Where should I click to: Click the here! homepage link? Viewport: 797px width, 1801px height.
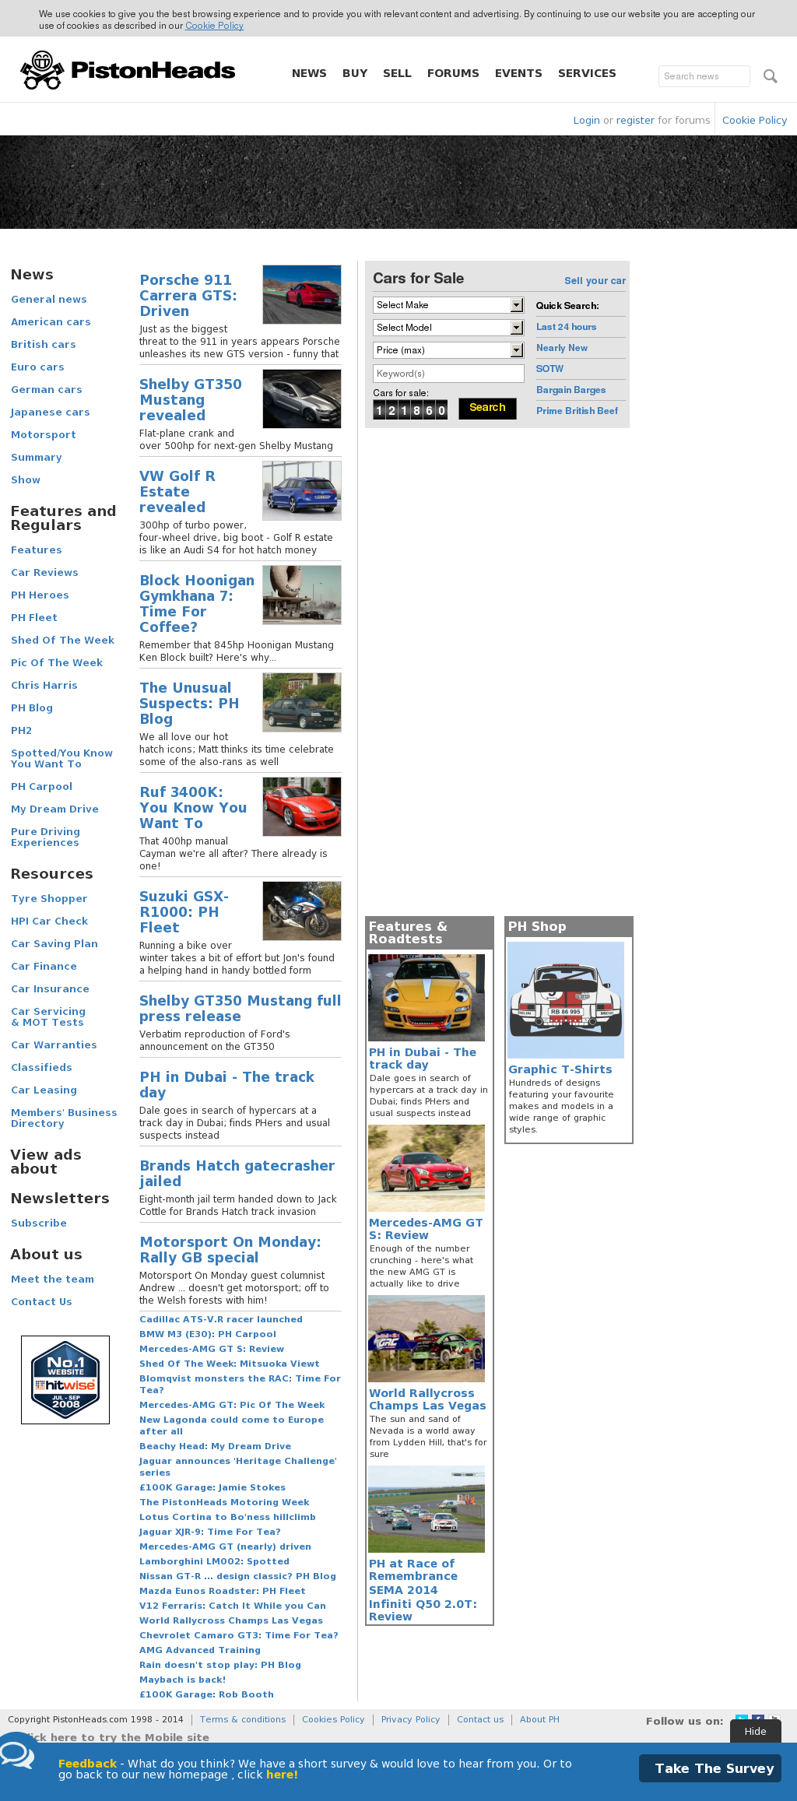tap(282, 1775)
